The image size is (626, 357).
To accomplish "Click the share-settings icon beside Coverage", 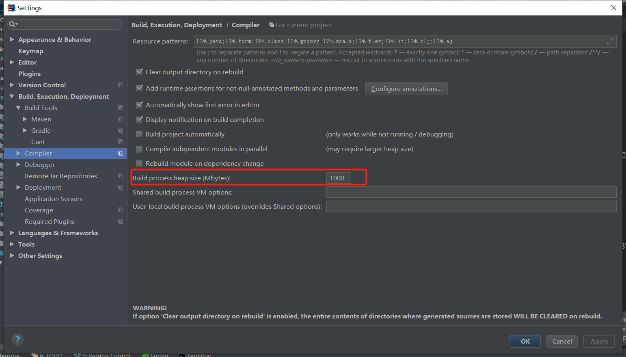I will pyautogui.click(x=120, y=210).
